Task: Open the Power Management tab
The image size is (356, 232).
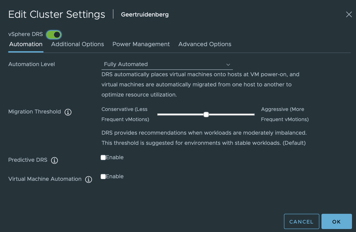Action: (141, 44)
